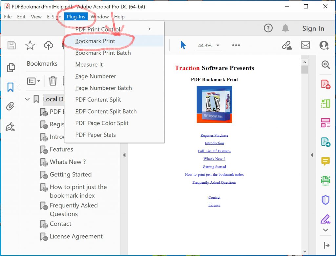This screenshot has width=336, height=256.
Task: Collapse the Local Disk bookmark tree
Action: tap(27, 99)
